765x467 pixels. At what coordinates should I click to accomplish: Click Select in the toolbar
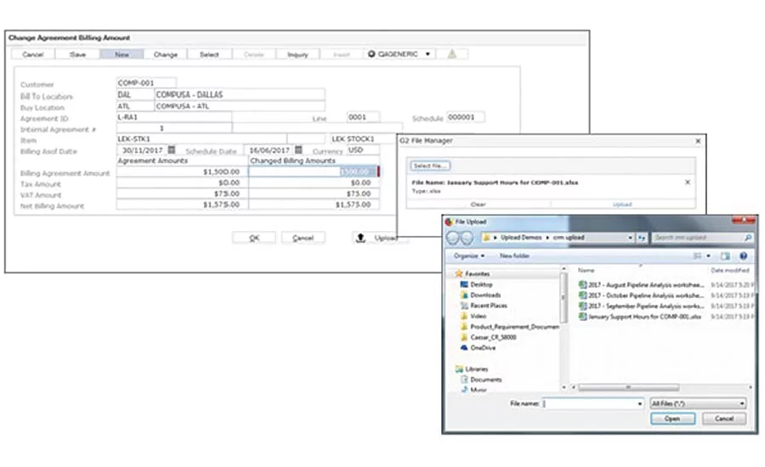(x=209, y=54)
